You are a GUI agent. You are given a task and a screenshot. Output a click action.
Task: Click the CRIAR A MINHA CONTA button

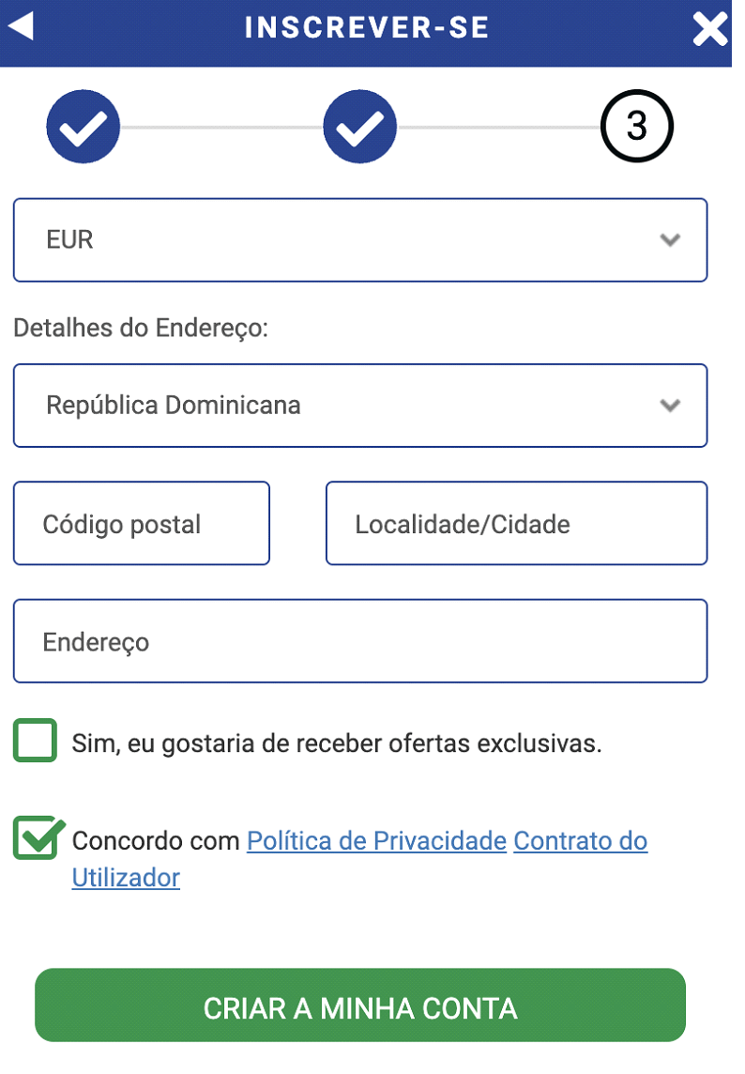tap(360, 1005)
